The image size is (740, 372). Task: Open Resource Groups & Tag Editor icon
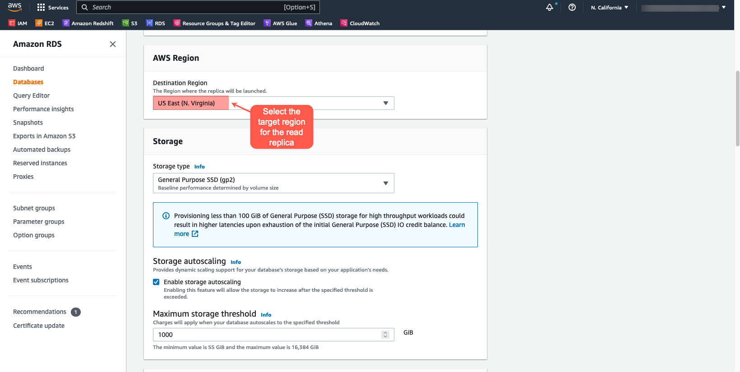click(177, 23)
